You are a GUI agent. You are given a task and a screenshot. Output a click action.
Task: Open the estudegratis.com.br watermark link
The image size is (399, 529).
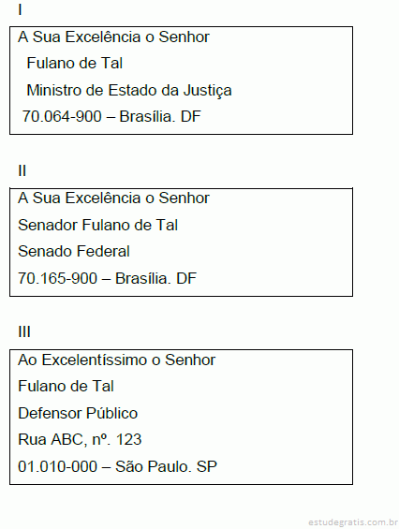click(x=353, y=522)
